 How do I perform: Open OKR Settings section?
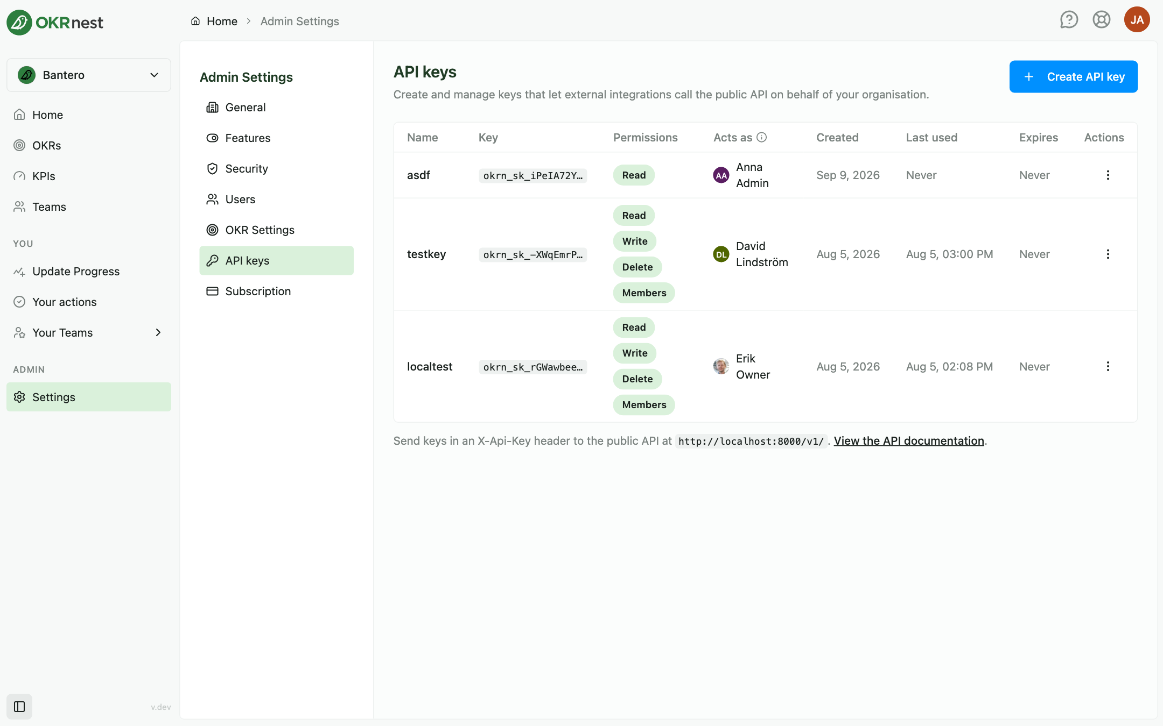click(x=276, y=230)
